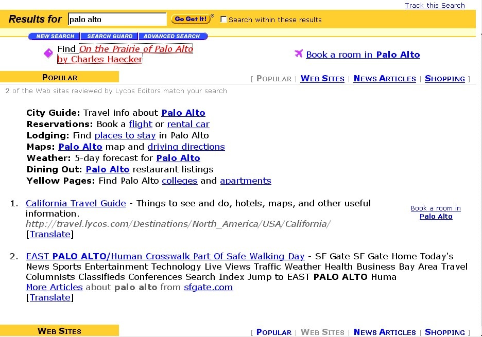Screen dimensions: 482x337
Task: Jump to News Articles results section
Action: pos(385,79)
